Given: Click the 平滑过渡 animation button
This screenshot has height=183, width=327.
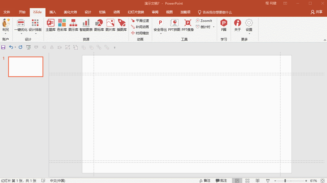Looking at the screenshot, I should click(x=140, y=21).
